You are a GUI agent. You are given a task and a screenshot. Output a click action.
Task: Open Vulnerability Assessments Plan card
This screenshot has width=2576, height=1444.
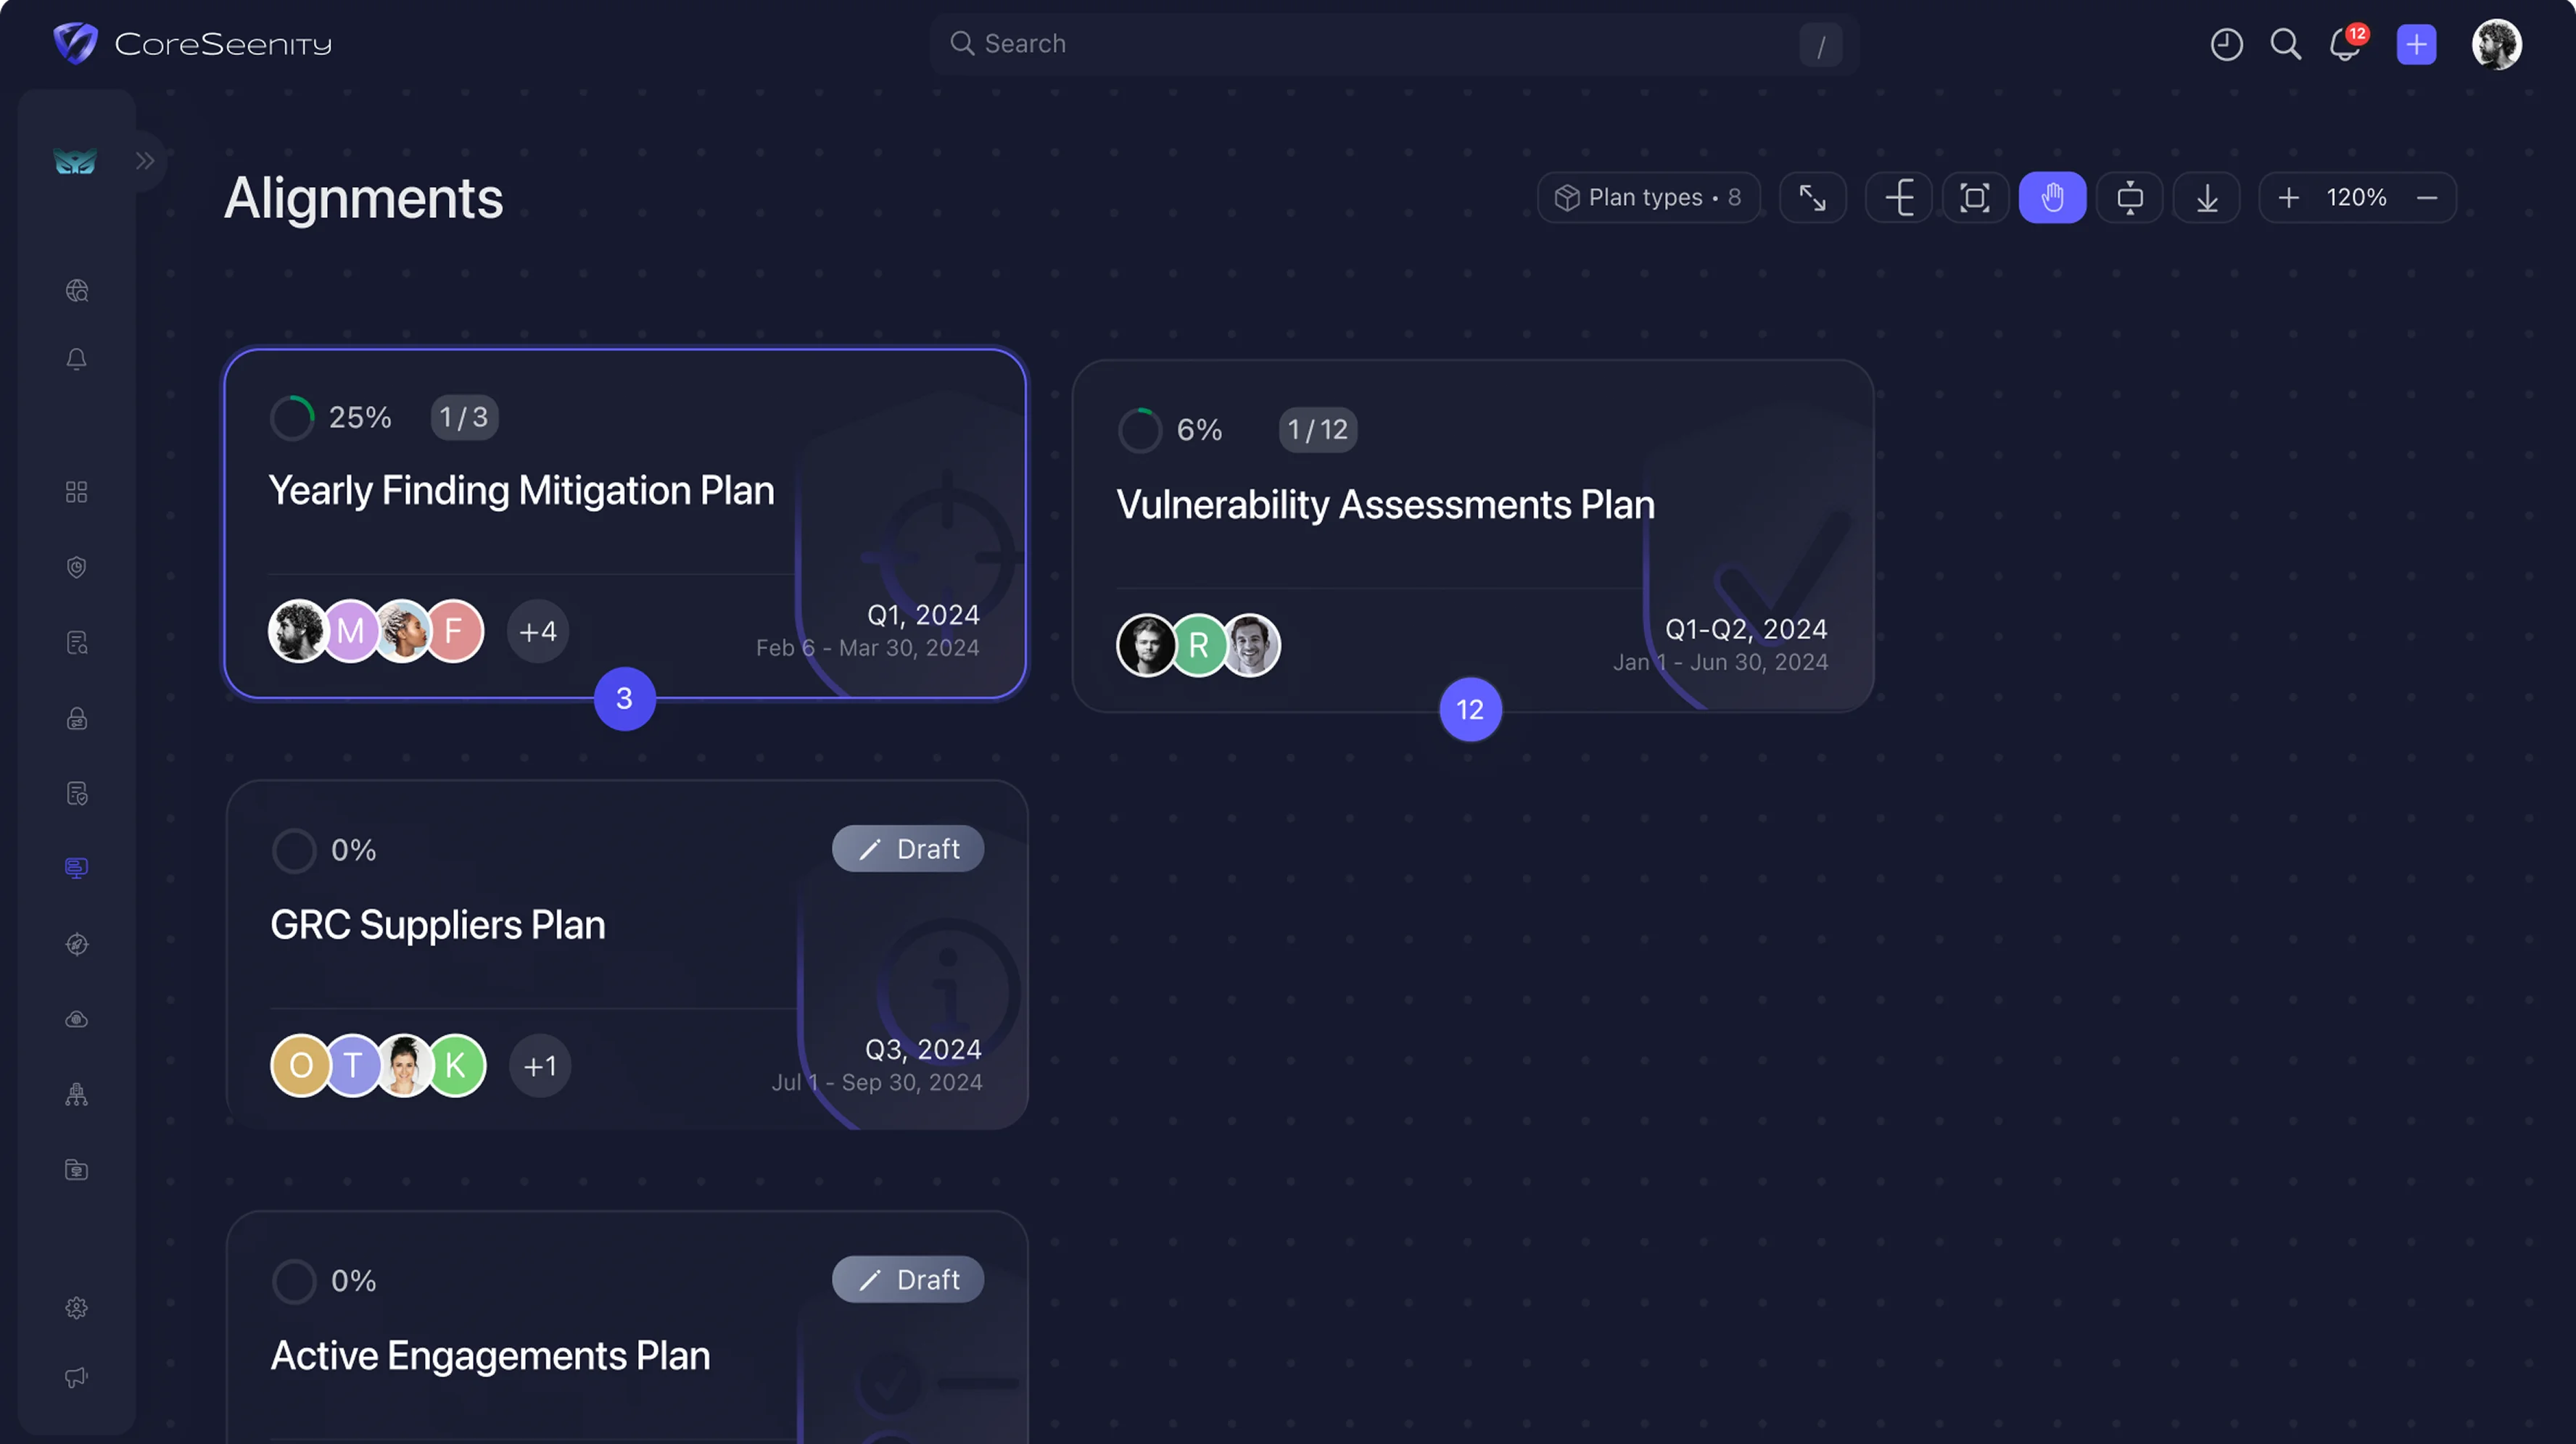(1473, 536)
